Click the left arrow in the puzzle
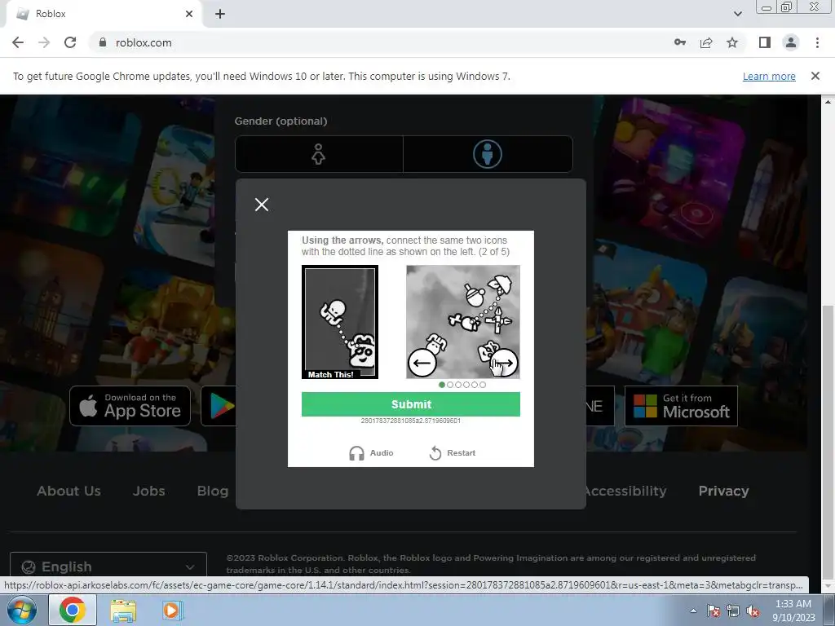The height and width of the screenshot is (626, 835). (x=422, y=363)
